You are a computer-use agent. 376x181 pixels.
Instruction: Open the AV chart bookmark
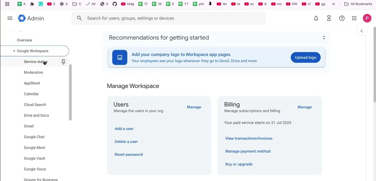(91, 4)
